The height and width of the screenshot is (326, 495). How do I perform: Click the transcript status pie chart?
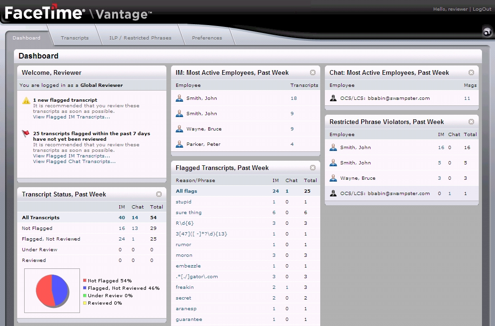[52, 290]
